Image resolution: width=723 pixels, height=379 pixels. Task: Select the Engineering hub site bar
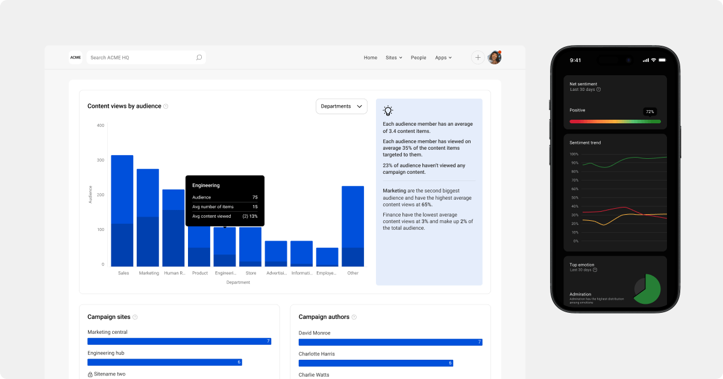pos(164,362)
